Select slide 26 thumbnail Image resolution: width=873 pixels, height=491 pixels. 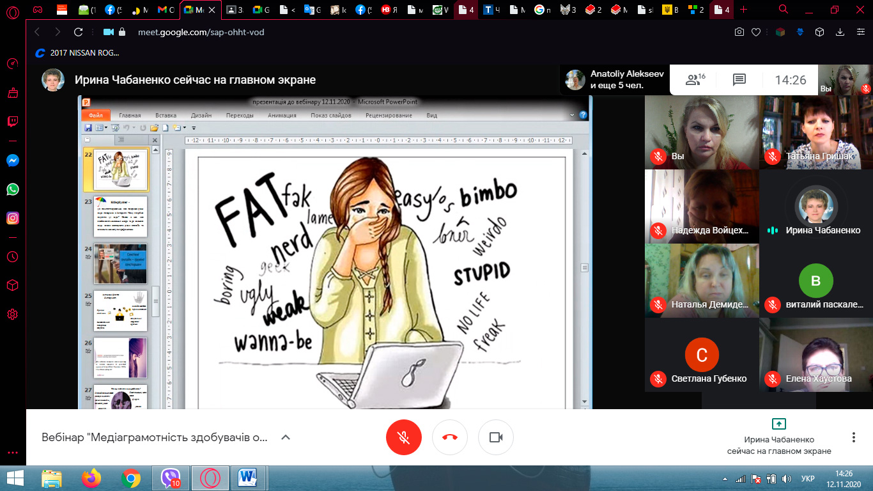click(x=121, y=358)
